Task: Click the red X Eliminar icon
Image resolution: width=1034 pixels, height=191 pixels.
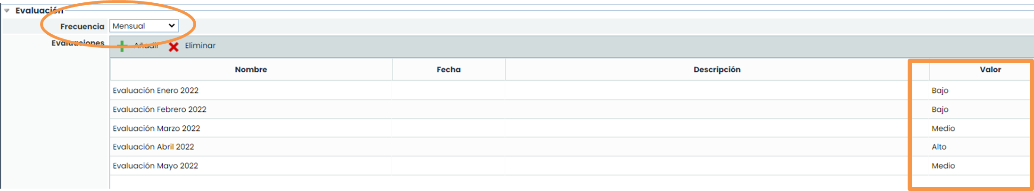Action: point(174,46)
